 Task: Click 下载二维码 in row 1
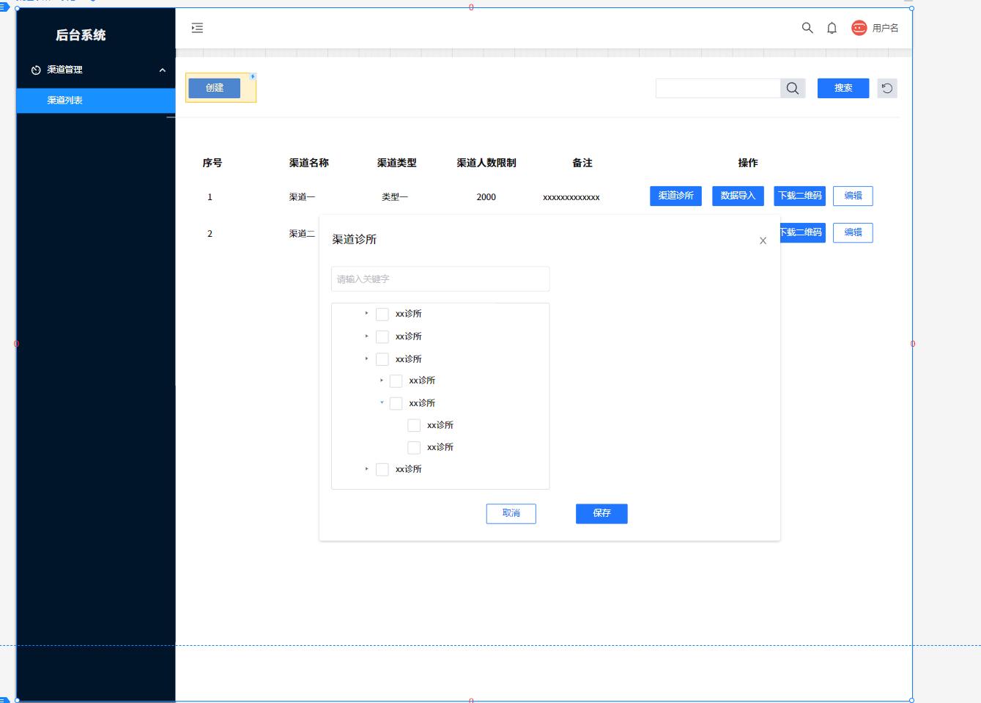[800, 196]
